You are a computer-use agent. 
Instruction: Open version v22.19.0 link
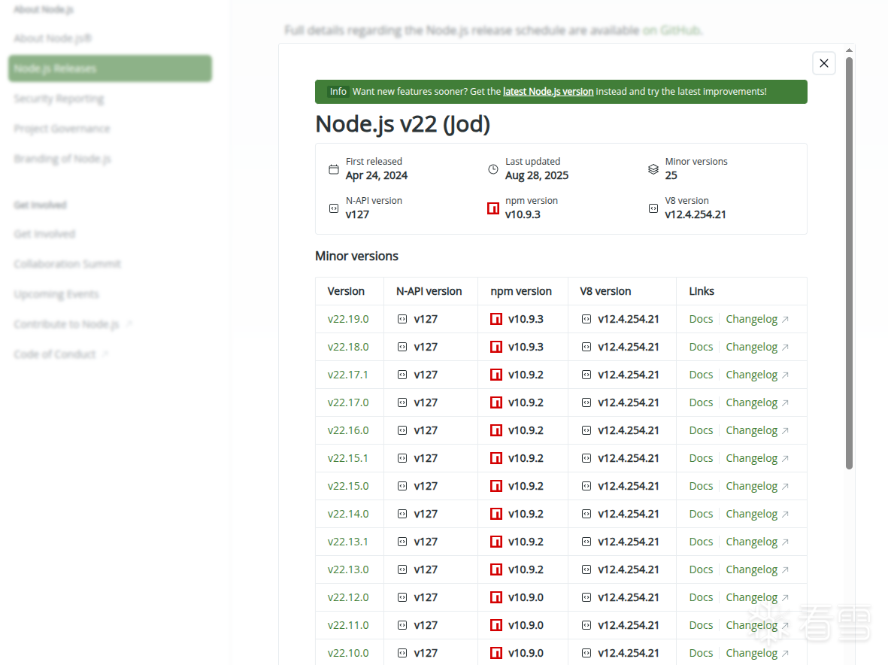347,319
